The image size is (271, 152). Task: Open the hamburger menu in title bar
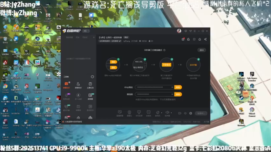194,31
